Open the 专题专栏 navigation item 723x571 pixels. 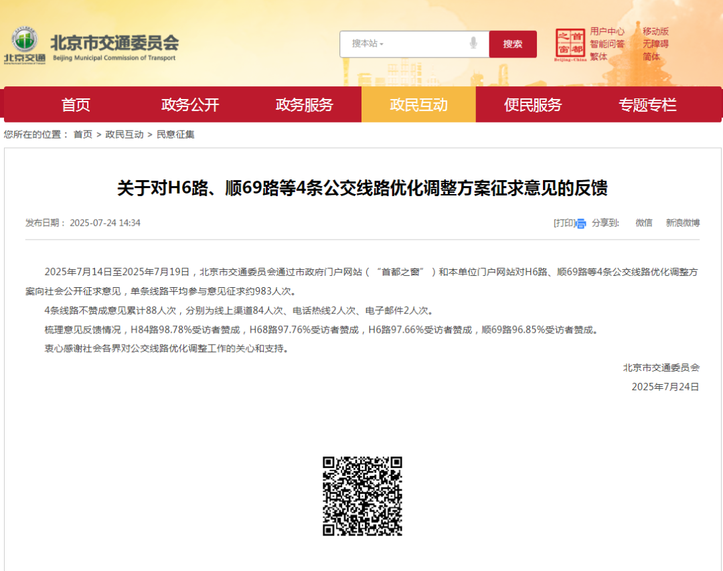pos(647,105)
